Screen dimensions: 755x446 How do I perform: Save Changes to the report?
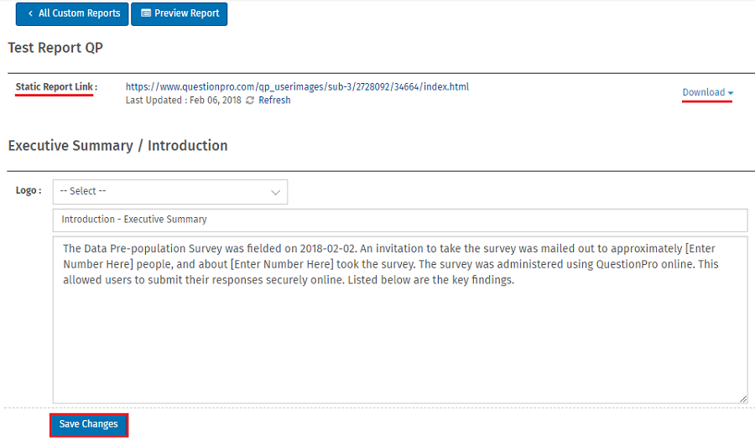click(x=88, y=424)
